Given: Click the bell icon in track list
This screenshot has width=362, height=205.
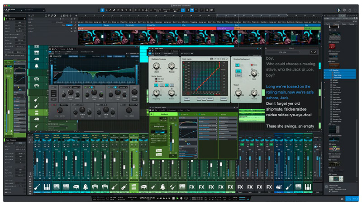Looking at the screenshot, I should (x=37, y=66).
